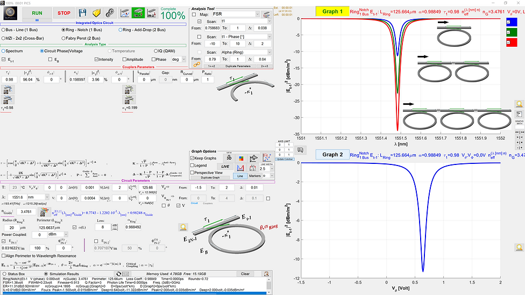Select the Status Box radio button
Viewport: 525px width, 295px height.
4,274
